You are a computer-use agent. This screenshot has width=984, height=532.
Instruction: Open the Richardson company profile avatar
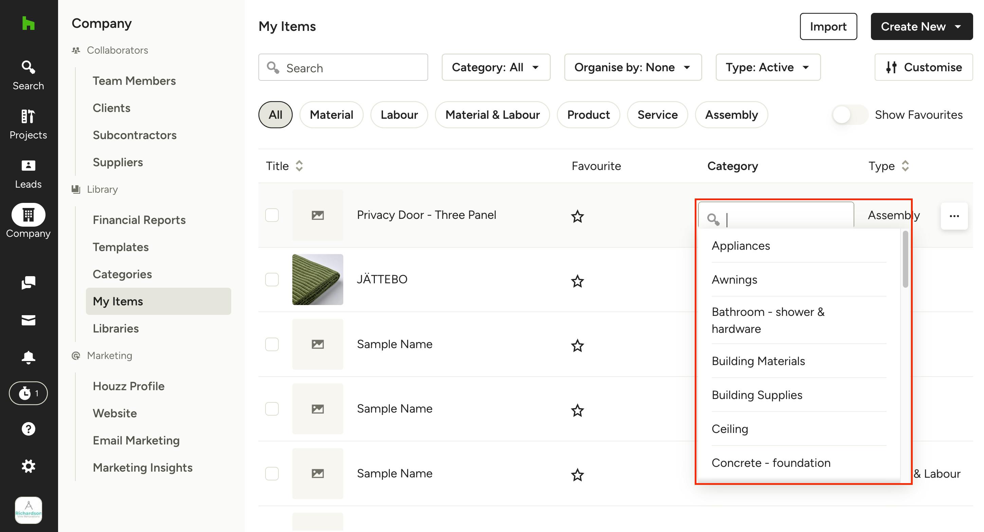pyautogui.click(x=28, y=510)
